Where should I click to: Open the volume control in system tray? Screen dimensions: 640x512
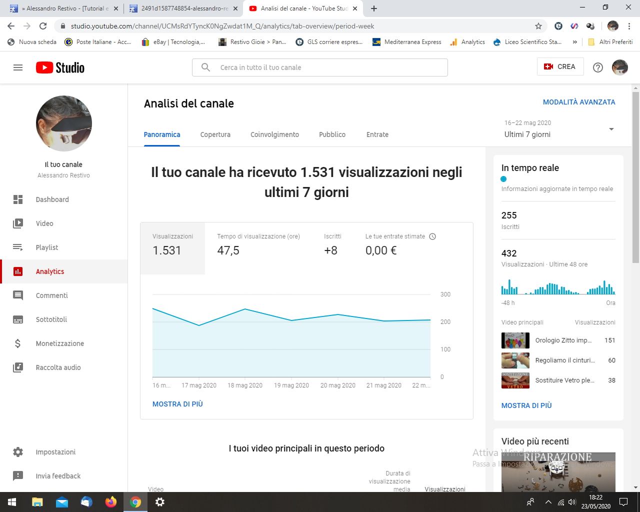pyautogui.click(x=572, y=502)
